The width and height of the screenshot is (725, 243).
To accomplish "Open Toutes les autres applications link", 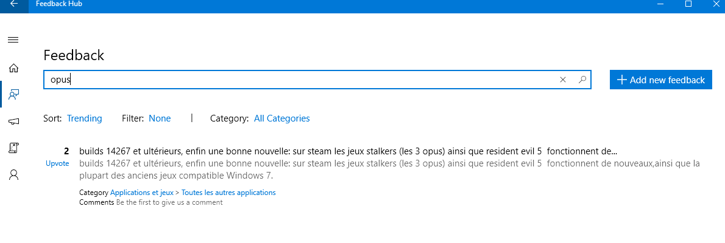I will tap(228, 193).
